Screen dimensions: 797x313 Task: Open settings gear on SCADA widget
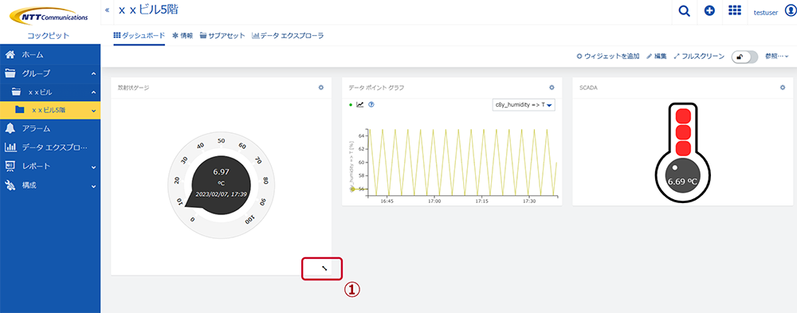[x=783, y=88]
